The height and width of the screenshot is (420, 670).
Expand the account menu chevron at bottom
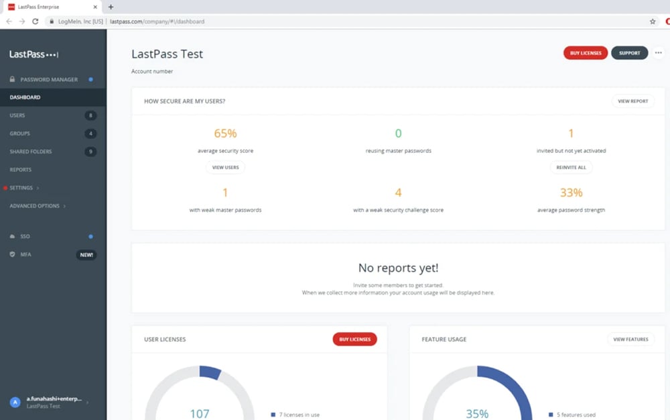click(88, 402)
